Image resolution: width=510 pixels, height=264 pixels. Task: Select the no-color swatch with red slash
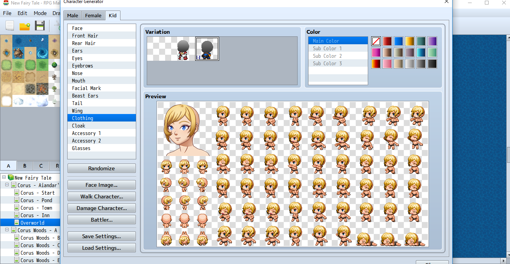click(376, 41)
